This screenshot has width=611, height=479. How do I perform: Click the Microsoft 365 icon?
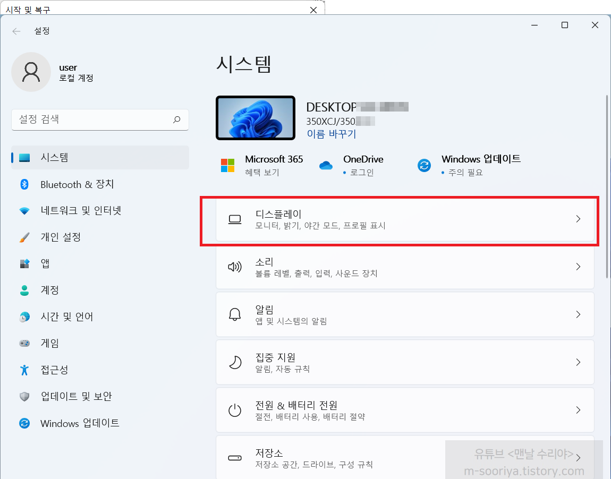[227, 165]
